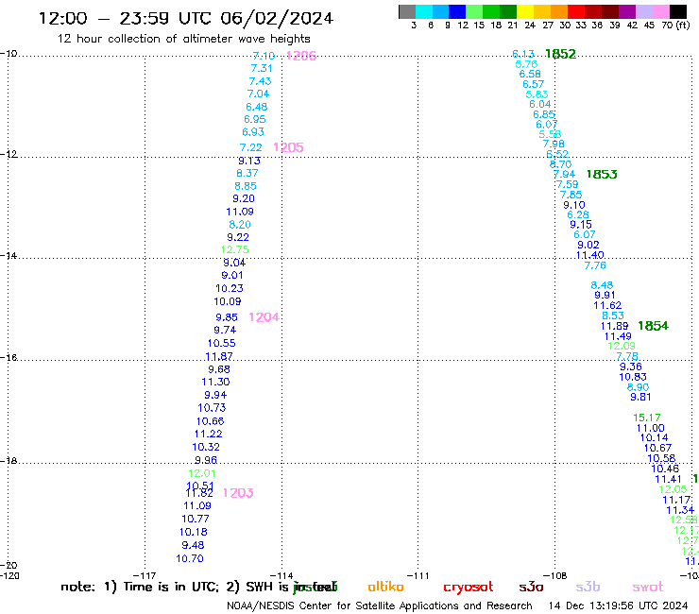699x614 pixels.
Task: Click the wave height value 11.30
Action: tap(215, 382)
